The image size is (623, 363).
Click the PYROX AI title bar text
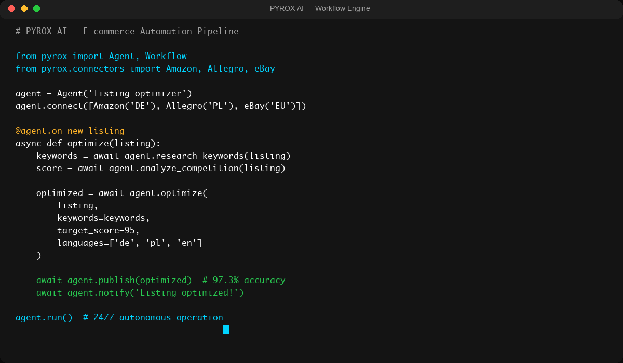point(319,8)
